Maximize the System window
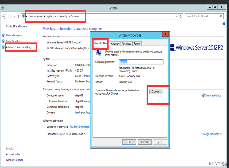This screenshot has width=229, height=168. tap(215, 7)
